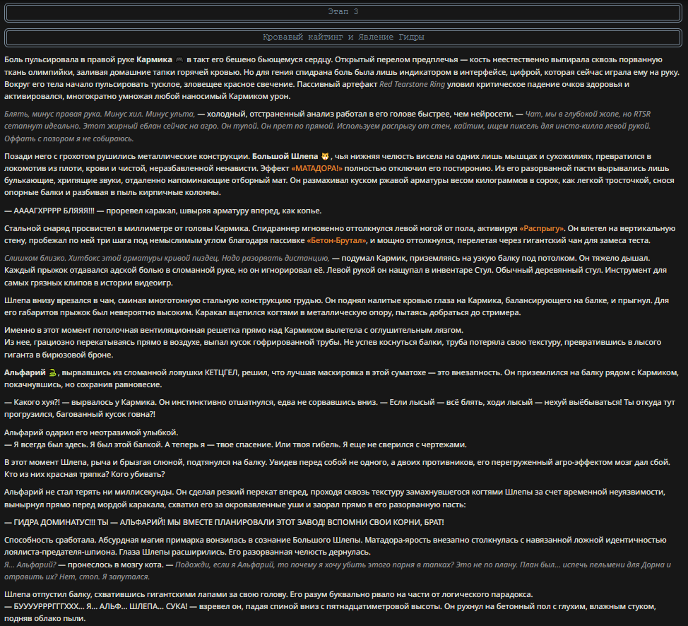Viewport: 688px width, 626px height.
Task: Click the line «БУУУУРРРГГГХХХ... Я... АЛЬФ...»
Action: pos(95,607)
